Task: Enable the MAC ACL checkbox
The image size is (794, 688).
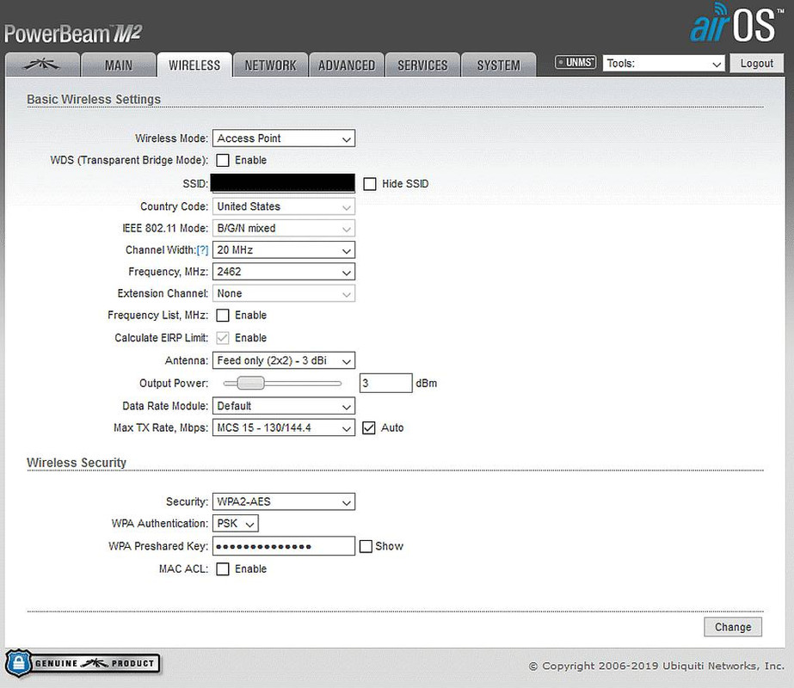Action: pyautogui.click(x=223, y=569)
